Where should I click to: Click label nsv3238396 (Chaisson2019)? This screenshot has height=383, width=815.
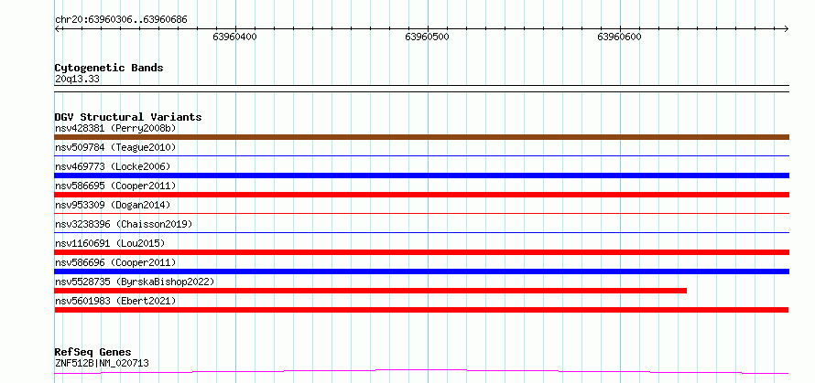coord(124,224)
